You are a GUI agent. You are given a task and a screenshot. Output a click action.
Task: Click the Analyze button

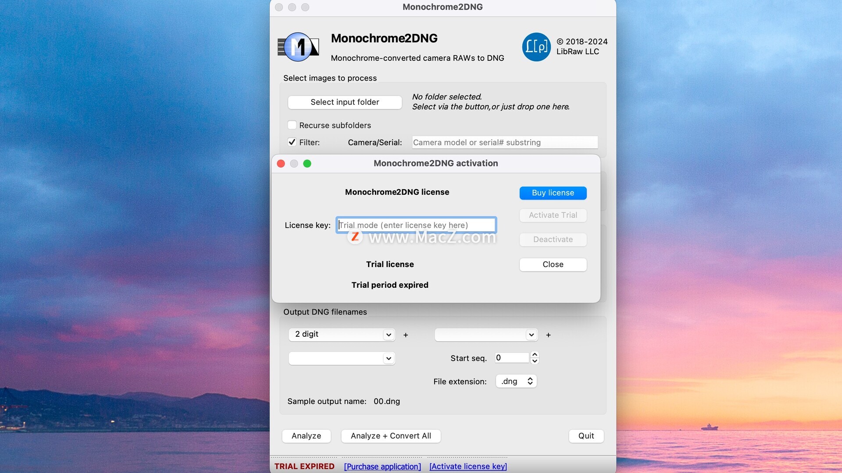point(306,436)
